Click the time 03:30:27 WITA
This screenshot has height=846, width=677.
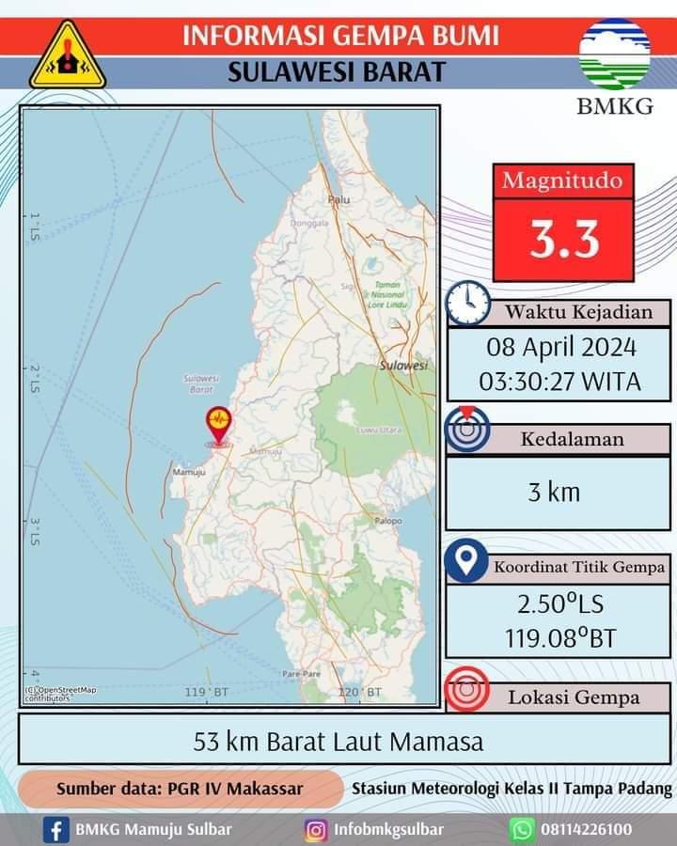pos(559,382)
